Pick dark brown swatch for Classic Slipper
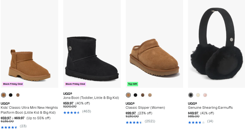 pyautogui.click(x=143, y=95)
